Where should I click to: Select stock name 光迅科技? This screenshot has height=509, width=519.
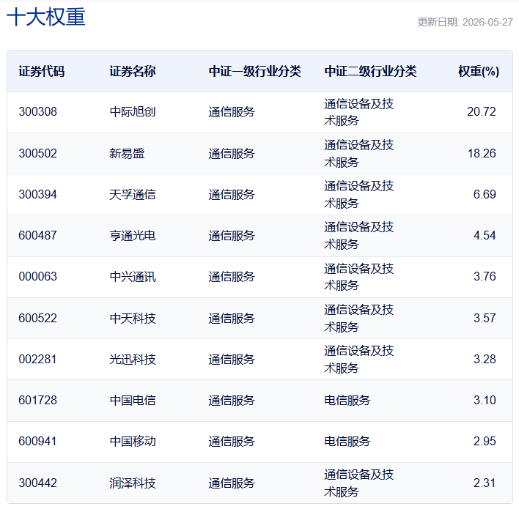pos(133,359)
